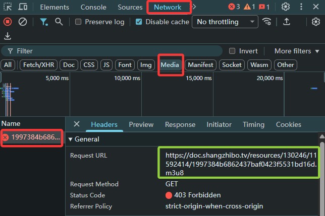Filter requests by Fetch/XHR
Image resolution: width=325 pixels, height=216 pixels.
(x=38, y=65)
